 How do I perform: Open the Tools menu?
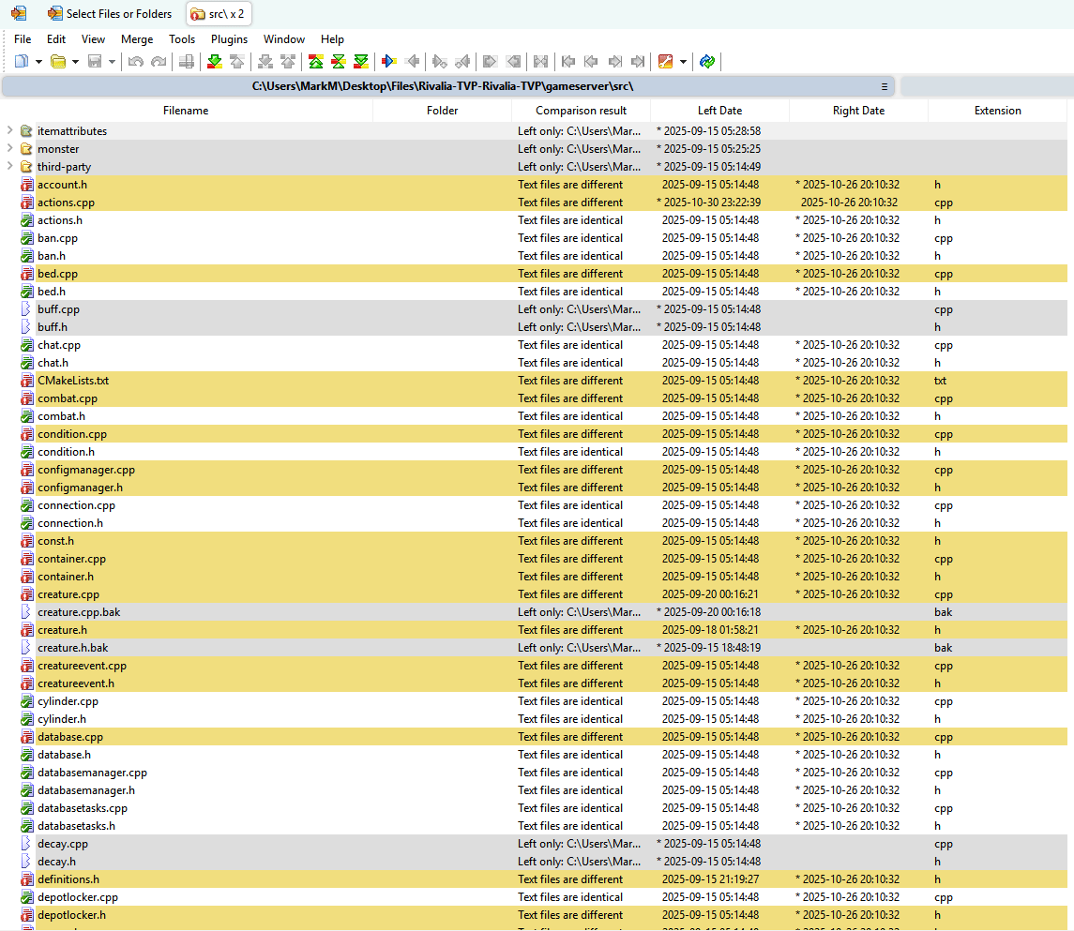(x=182, y=39)
